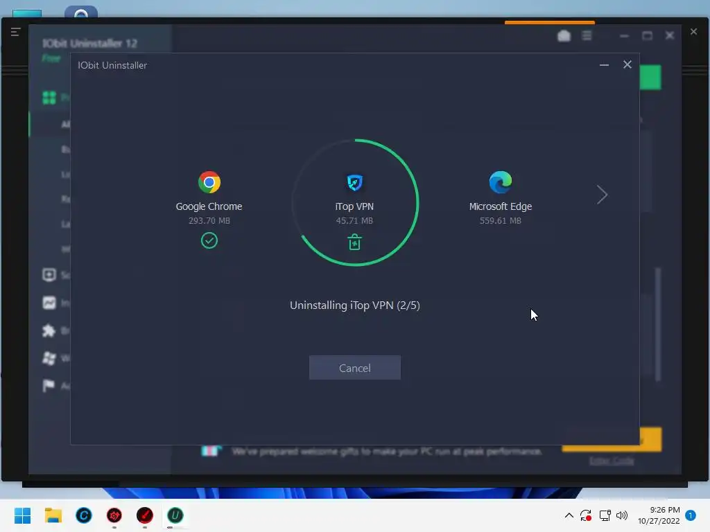The height and width of the screenshot is (532, 710).
Task: Show hidden system tray icons
Action: click(569, 515)
